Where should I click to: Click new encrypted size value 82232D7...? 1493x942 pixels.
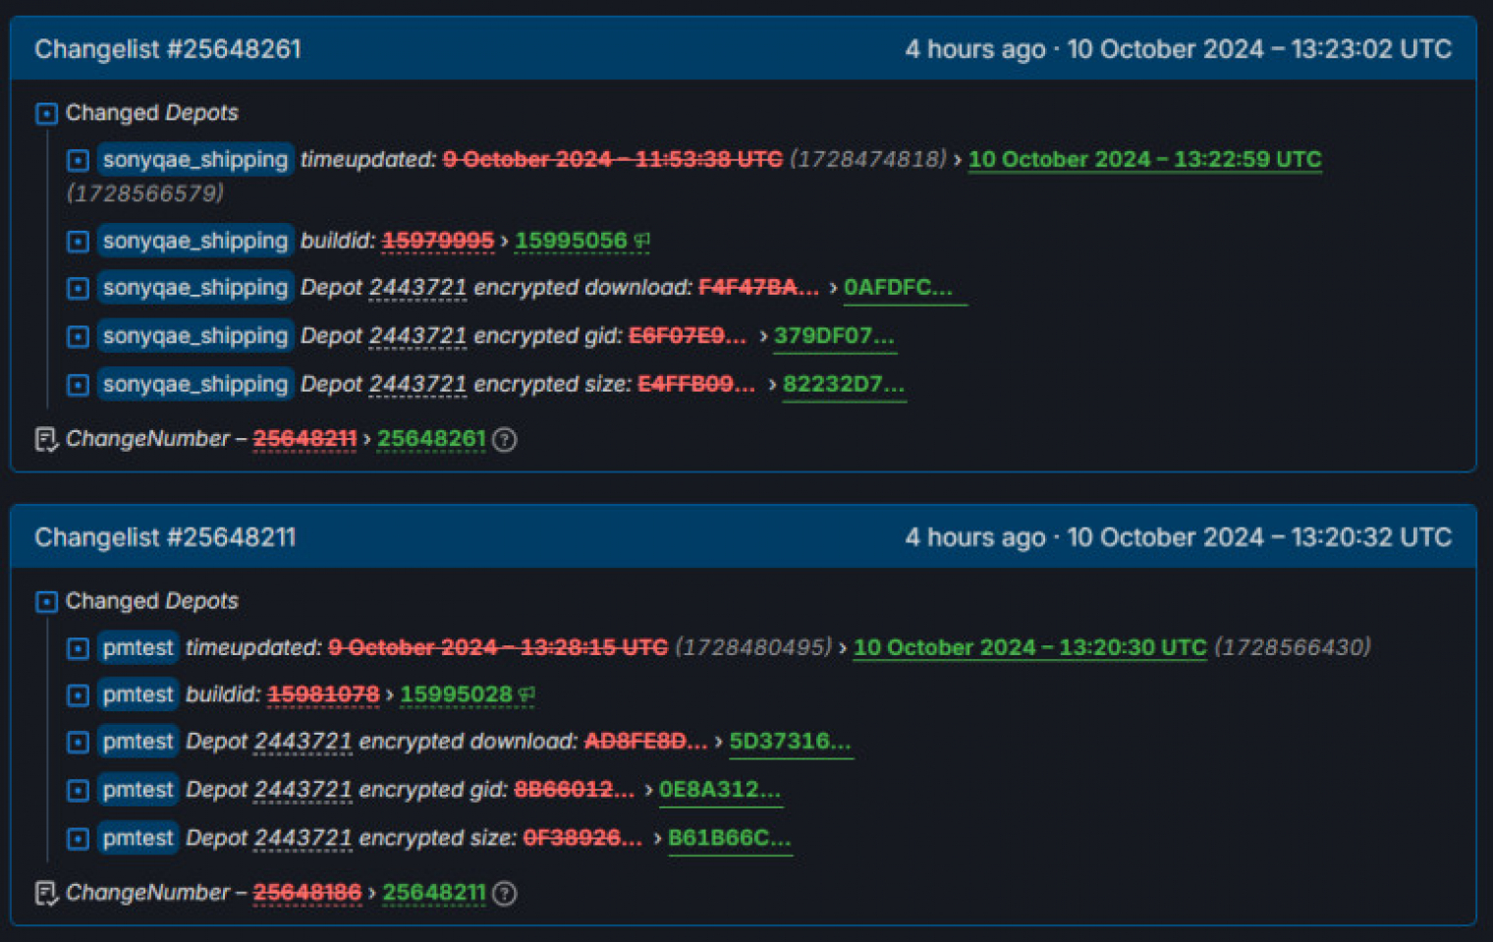844,384
